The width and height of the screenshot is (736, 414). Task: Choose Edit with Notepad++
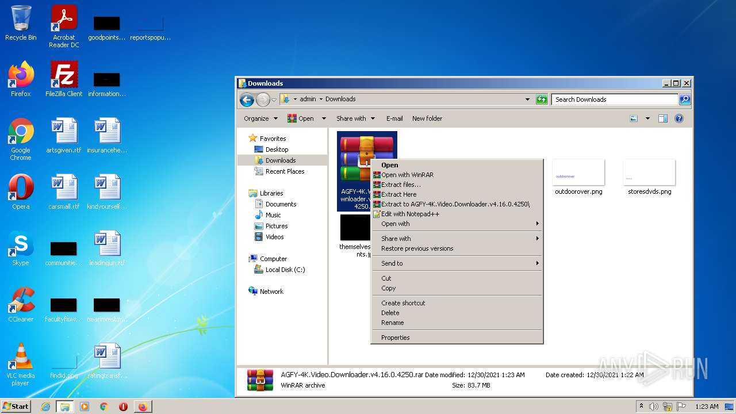click(x=457, y=214)
